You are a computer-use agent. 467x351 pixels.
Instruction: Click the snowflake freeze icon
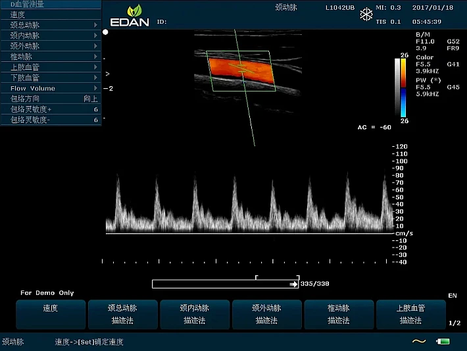point(365,14)
